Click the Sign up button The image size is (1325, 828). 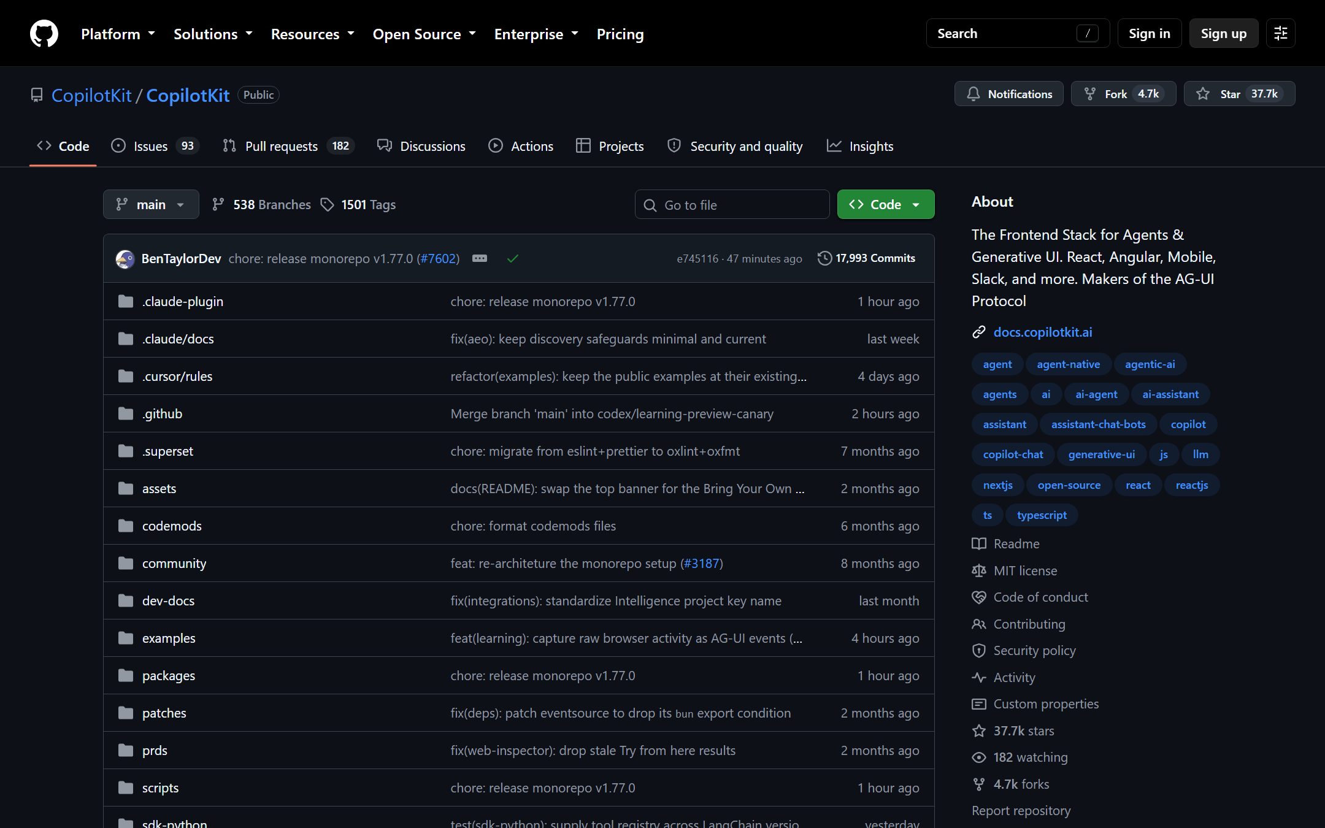[x=1224, y=33]
